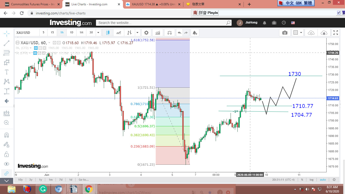The width and height of the screenshot is (345, 194).
Task: Switch to 15 minute interval
Action: click(x=52, y=33)
